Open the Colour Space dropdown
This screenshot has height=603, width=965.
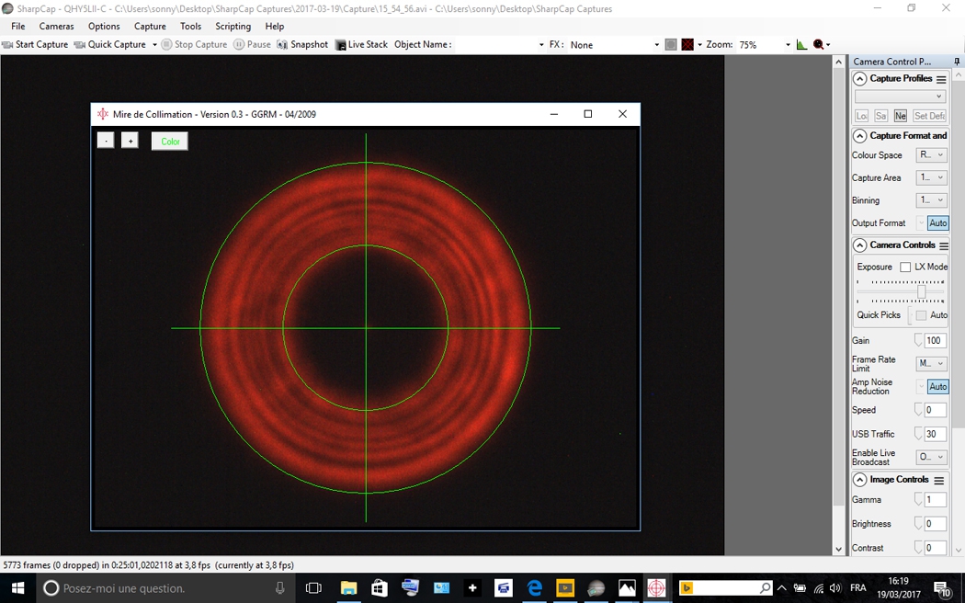click(x=931, y=155)
